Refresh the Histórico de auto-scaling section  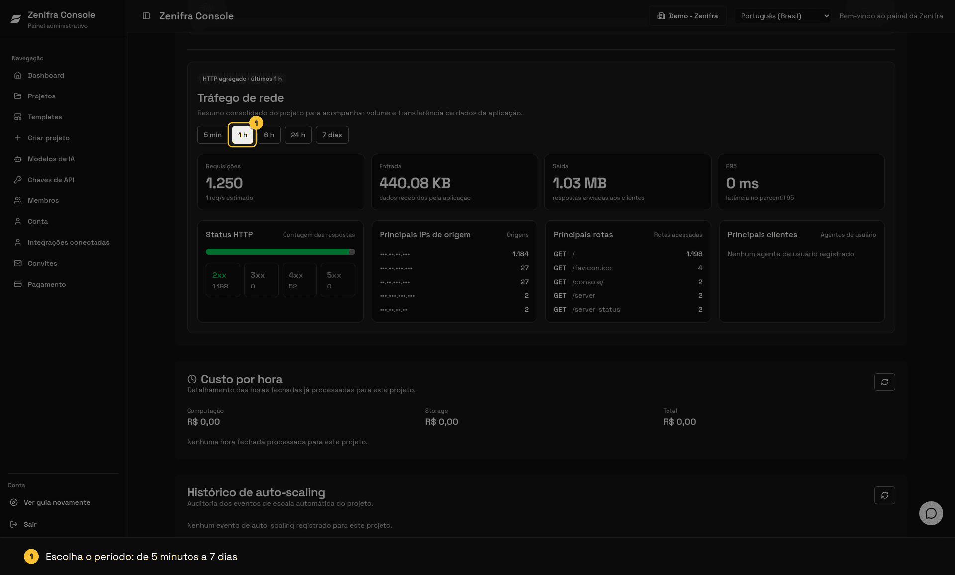pyautogui.click(x=884, y=495)
